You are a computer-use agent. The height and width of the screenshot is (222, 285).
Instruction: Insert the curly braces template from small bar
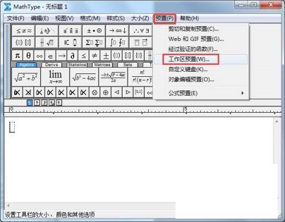click(x=139, y=55)
